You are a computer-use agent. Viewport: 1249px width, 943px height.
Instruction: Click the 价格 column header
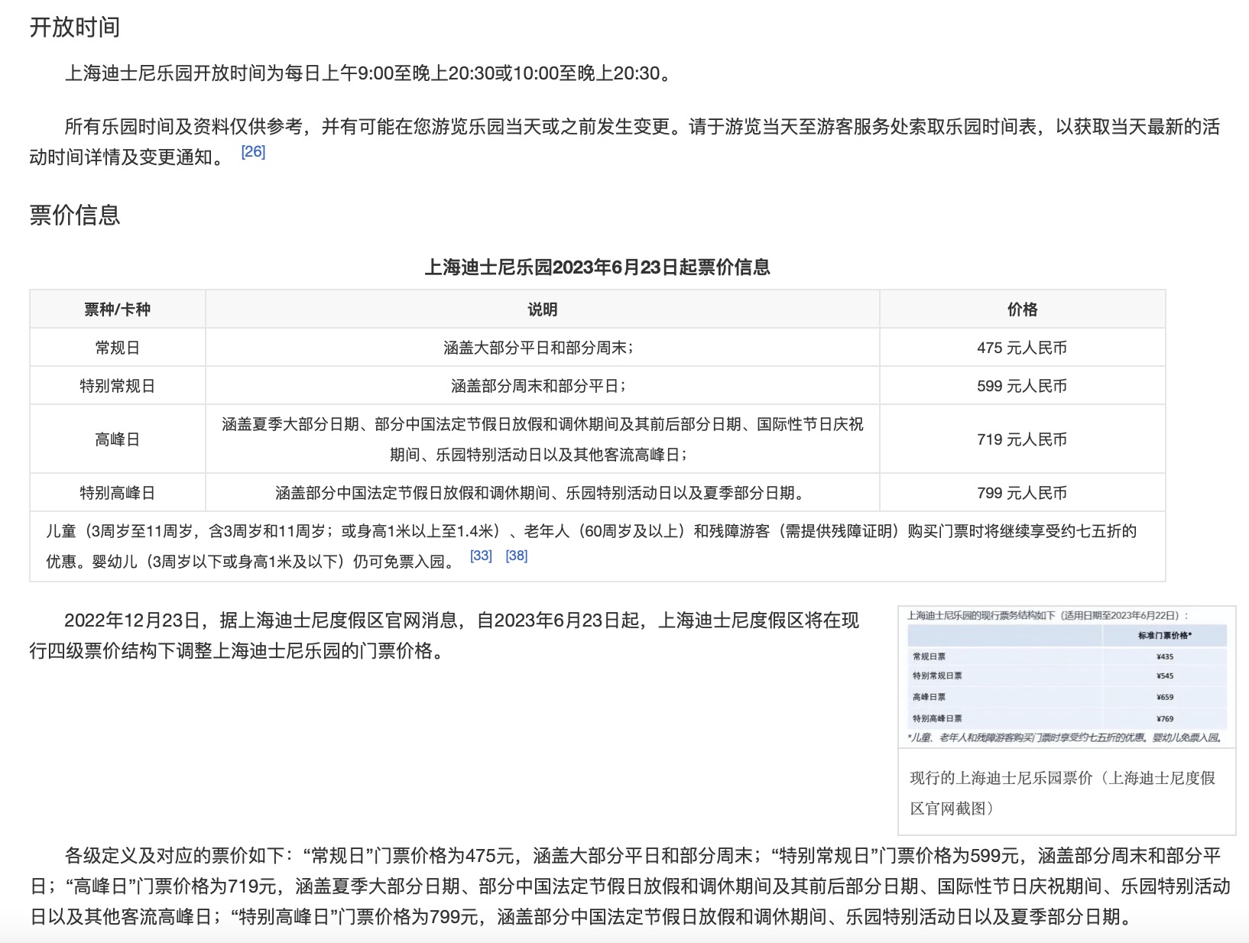[x=1023, y=309]
